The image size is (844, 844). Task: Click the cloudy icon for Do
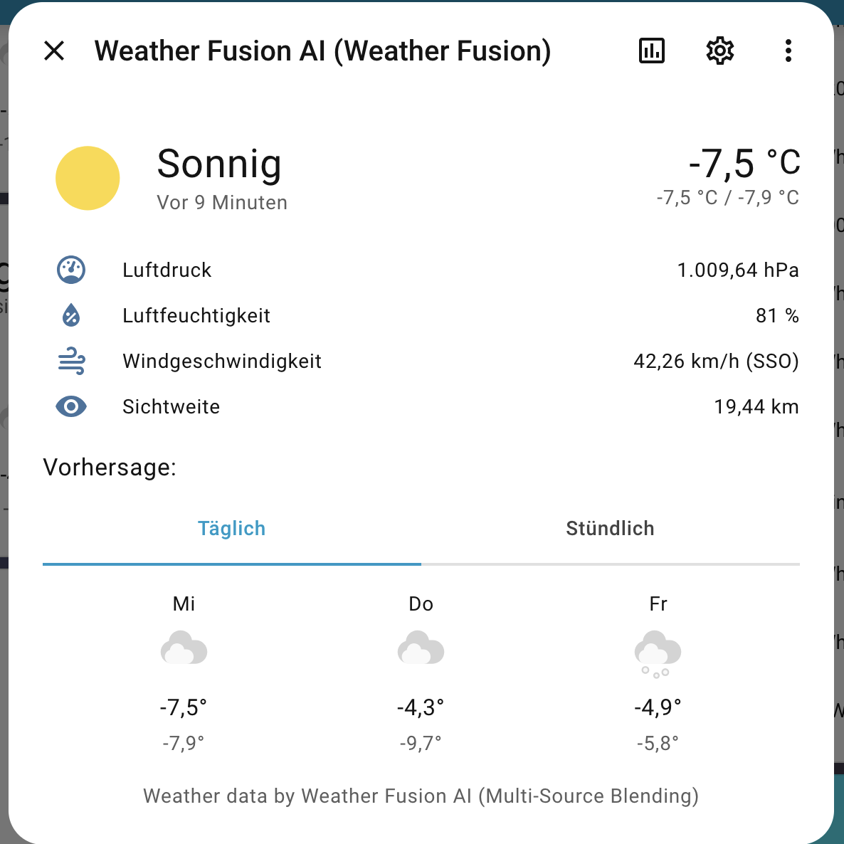pos(421,648)
